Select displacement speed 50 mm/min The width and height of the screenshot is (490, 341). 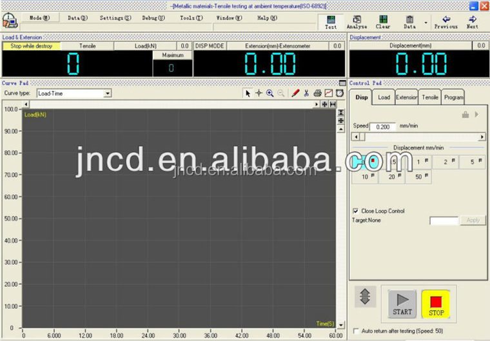pos(418,177)
